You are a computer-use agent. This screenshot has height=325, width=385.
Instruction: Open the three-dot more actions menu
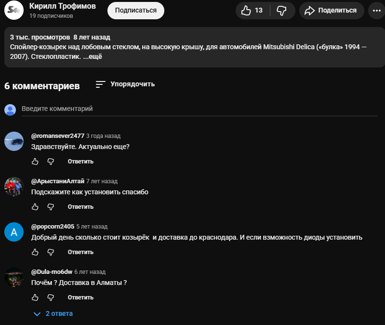click(376, 10)
